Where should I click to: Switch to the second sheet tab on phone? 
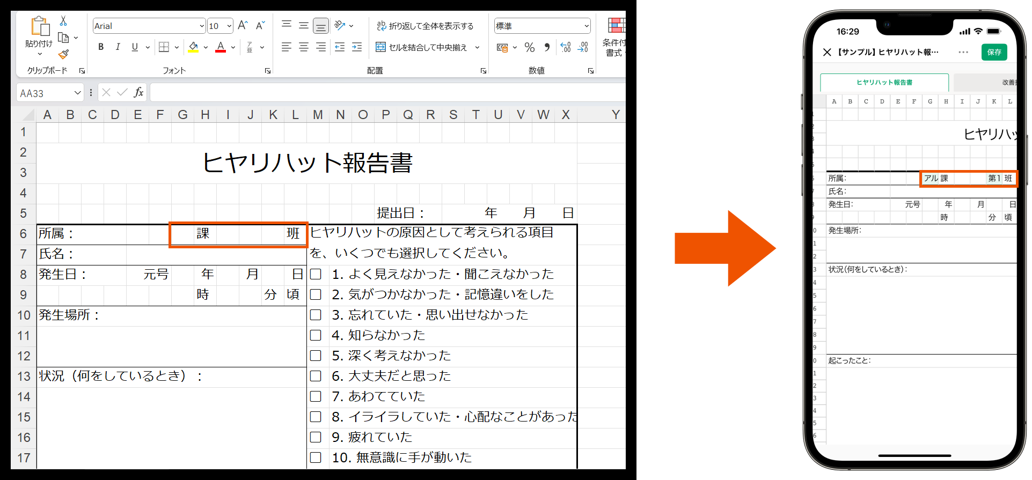[985, 82]
